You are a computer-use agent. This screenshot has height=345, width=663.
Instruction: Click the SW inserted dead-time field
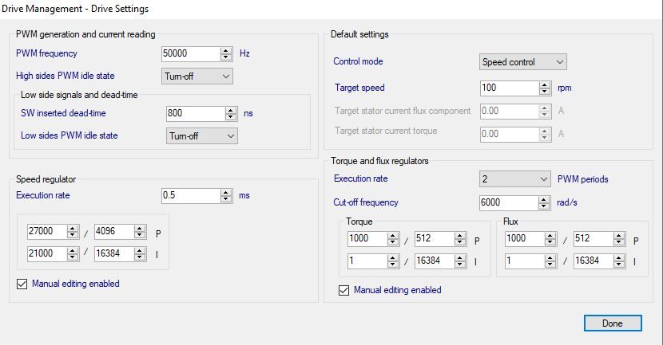[196, 113]
